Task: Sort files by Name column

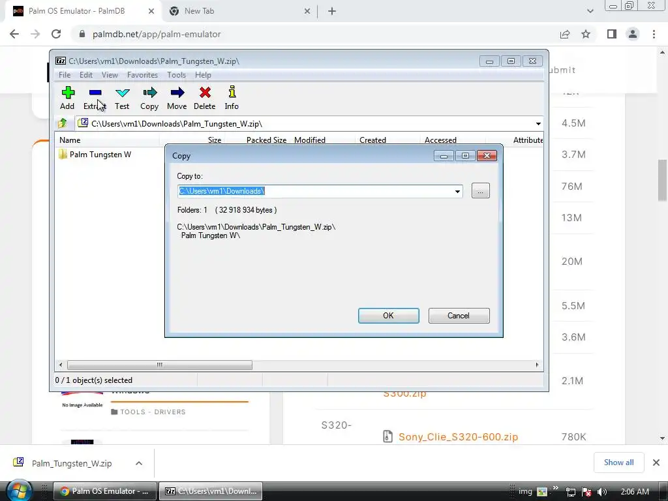Action: [107, 140]
